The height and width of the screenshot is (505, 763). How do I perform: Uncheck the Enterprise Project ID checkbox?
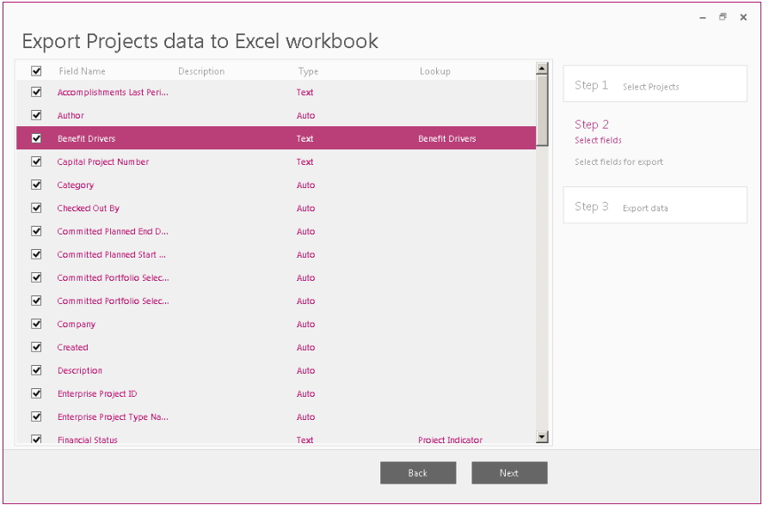pyautogui.click(x=36, y=393)
